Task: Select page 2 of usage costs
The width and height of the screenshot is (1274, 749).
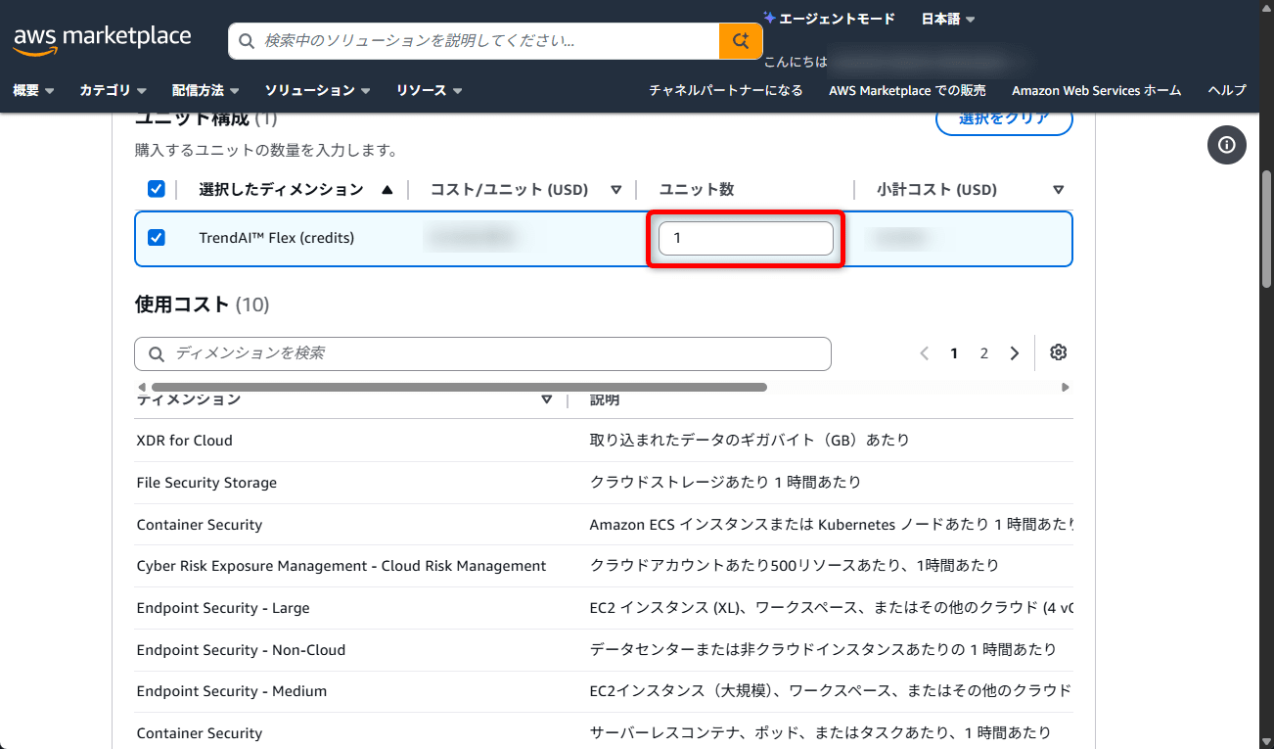Action: pos(984,353)
